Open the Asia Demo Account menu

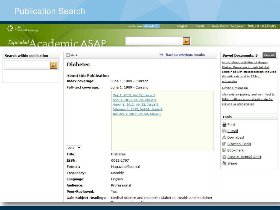pyautogui.click(x=228, y=26)
